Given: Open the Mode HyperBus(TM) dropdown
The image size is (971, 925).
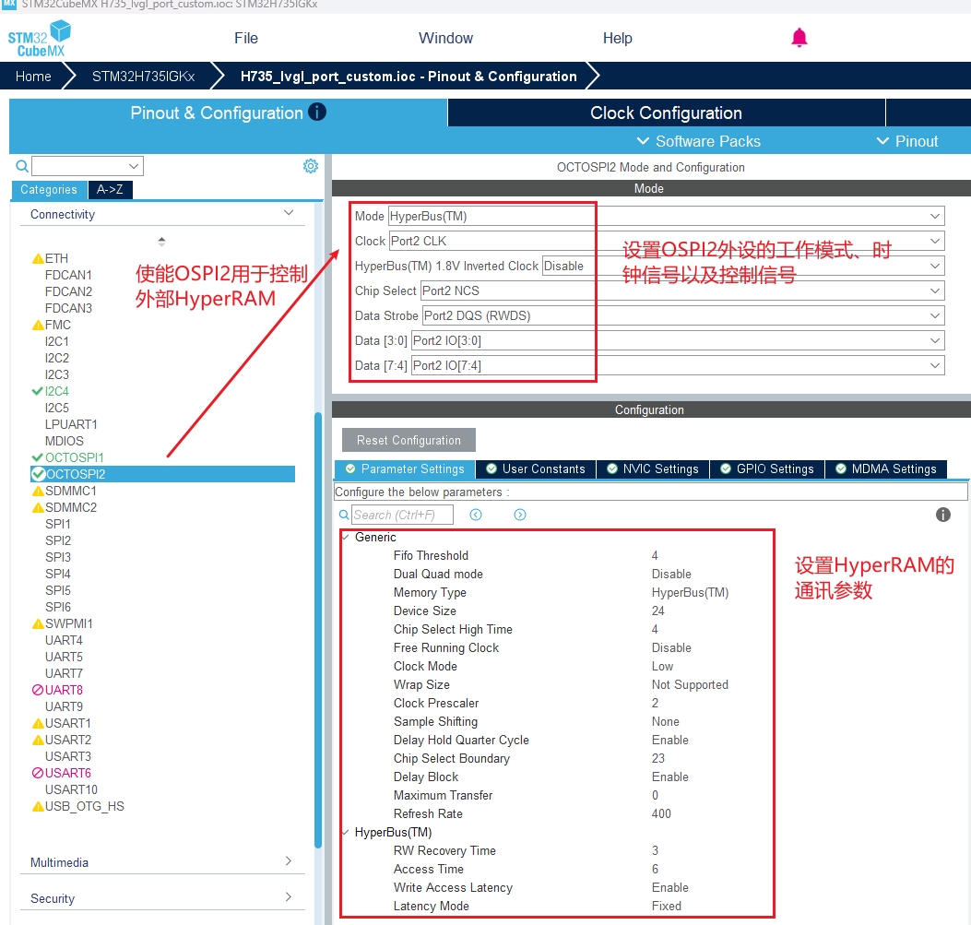Looking at the screenshot, I should [666, 216].
